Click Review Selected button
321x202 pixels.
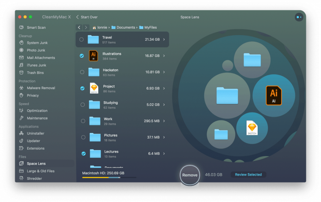pos(248,174)
